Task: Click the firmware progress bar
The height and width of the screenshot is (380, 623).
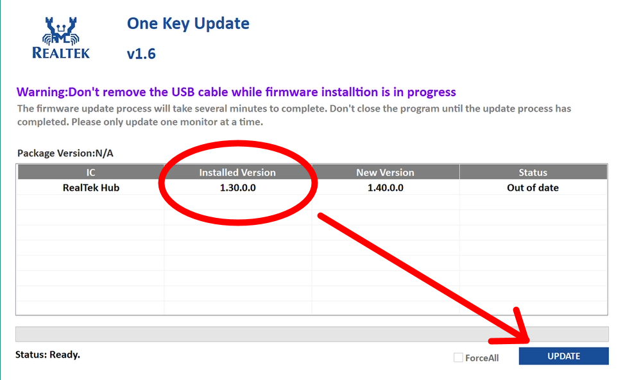Action: tap(312, 334)
